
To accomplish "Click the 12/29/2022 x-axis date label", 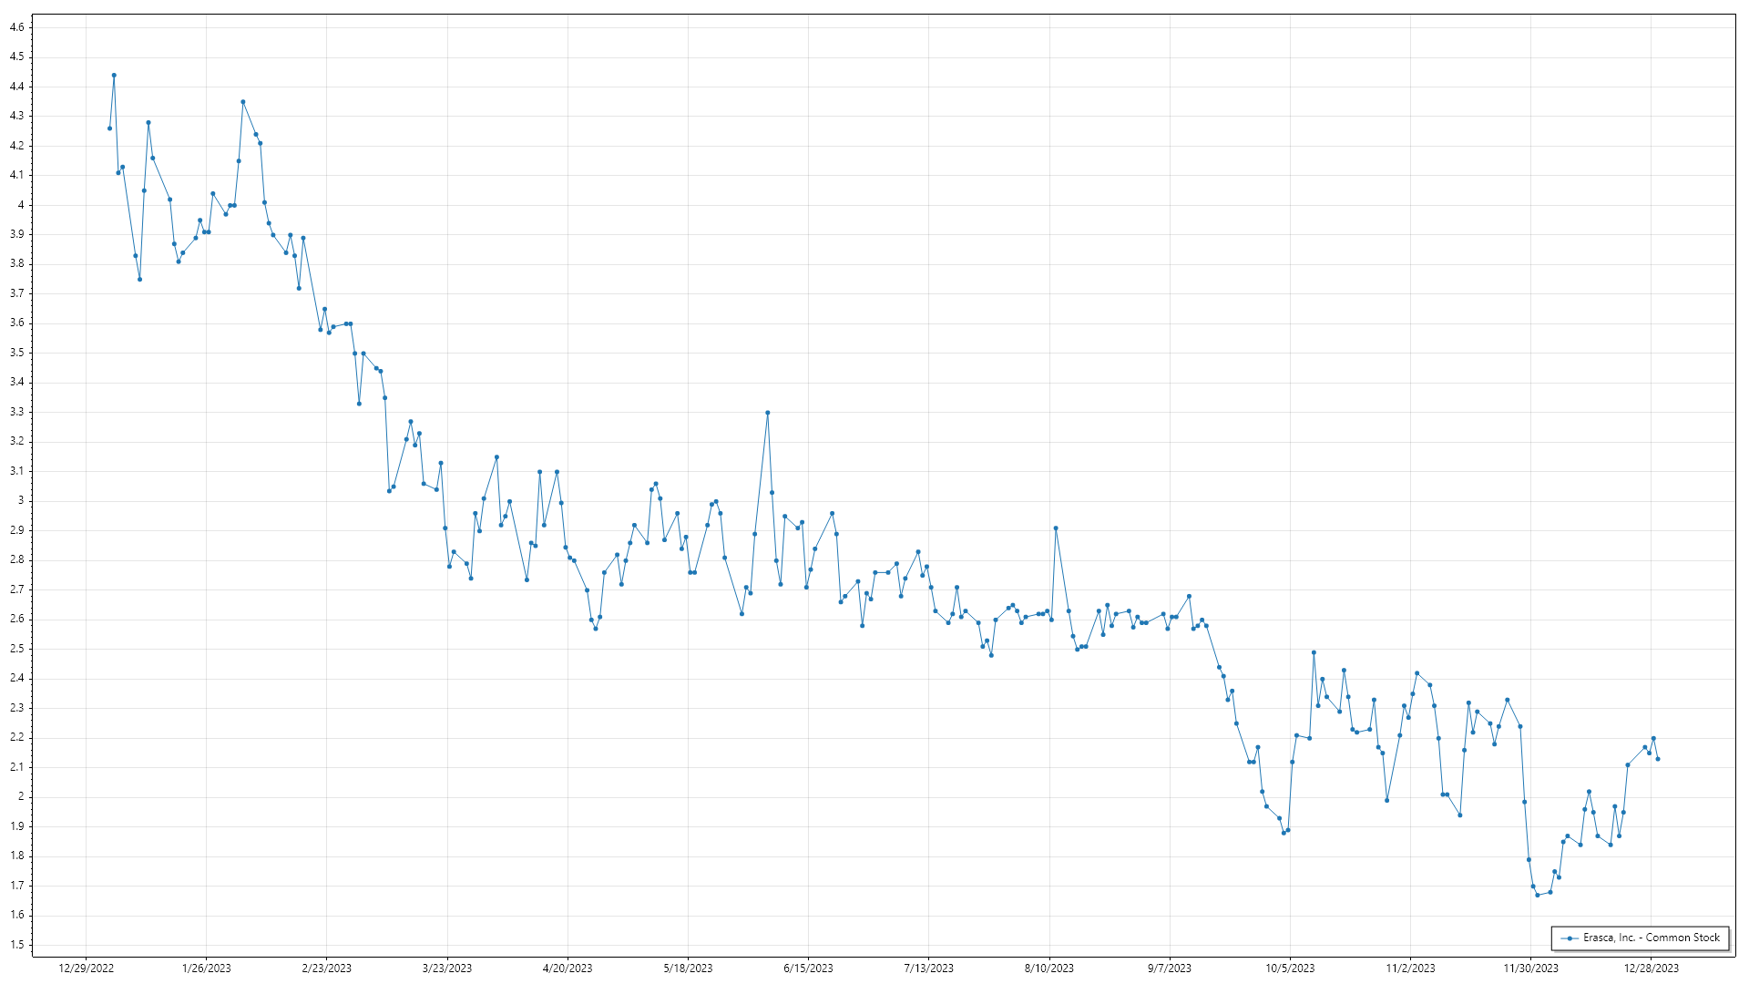I will point(86,969).
